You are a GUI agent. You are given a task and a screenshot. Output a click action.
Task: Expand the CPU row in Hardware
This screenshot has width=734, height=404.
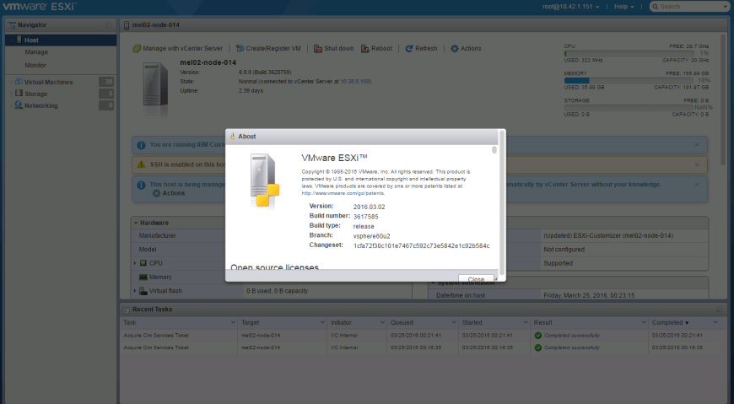click(135, 263)
